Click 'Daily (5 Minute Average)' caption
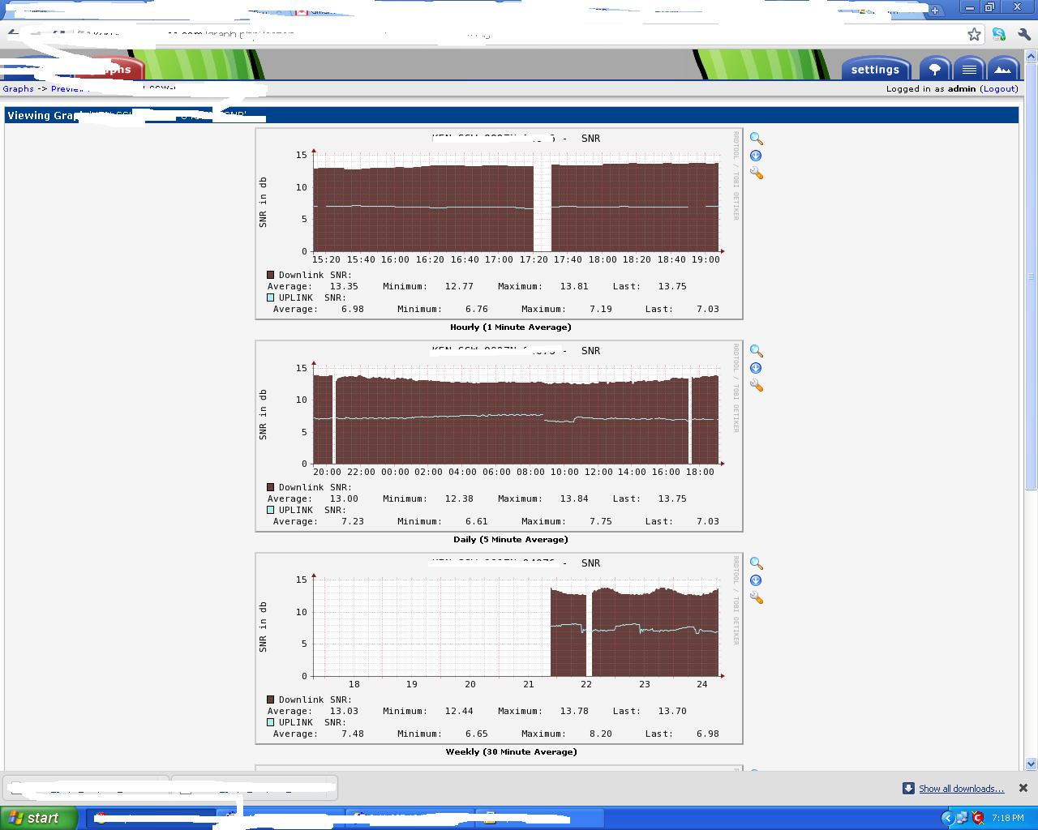1038x830 pixels. pos(511,540)
